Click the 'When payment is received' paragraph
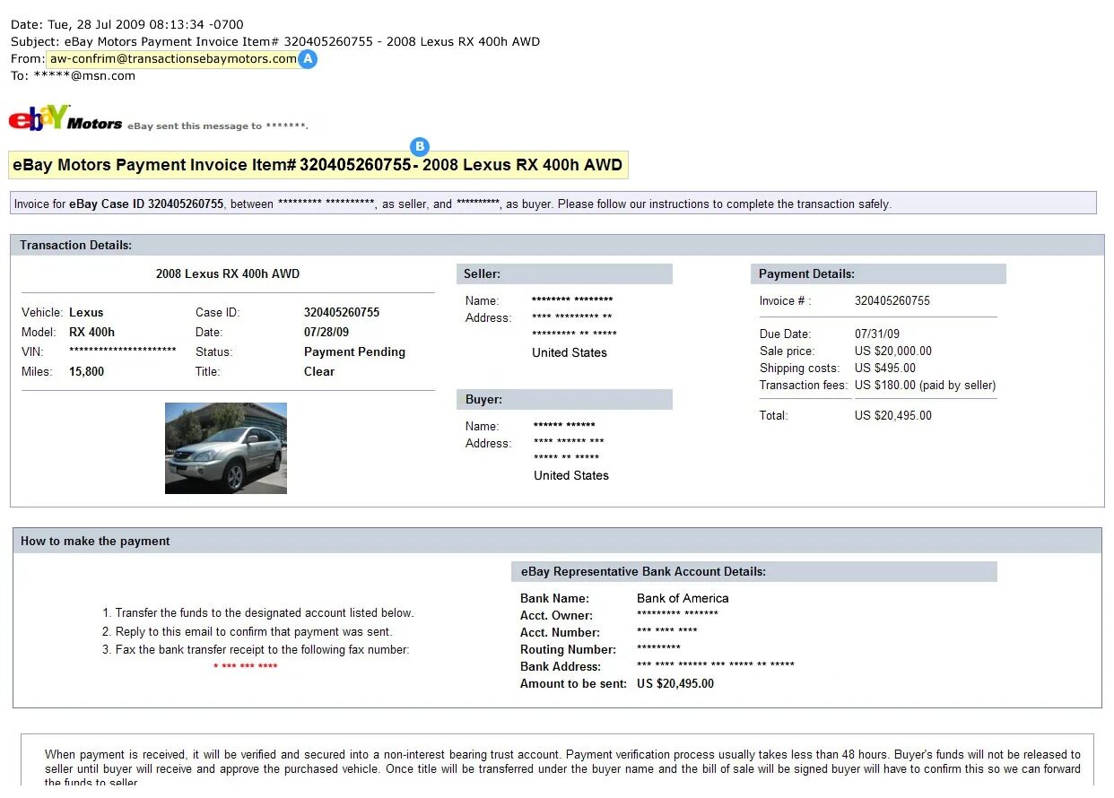The width and height of the screenshot is (1114, 798). tap(562, 769)
